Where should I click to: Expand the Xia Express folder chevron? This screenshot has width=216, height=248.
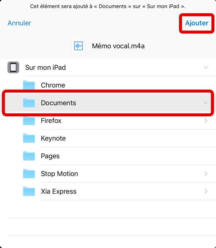click(x=206, y=191)
